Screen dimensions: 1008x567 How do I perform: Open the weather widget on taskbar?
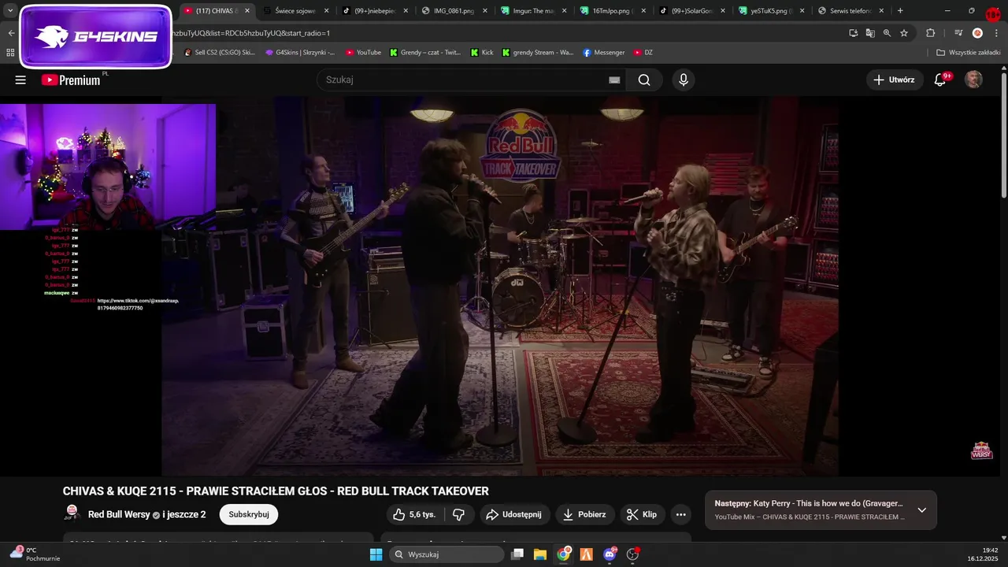(x=35, y=554)
